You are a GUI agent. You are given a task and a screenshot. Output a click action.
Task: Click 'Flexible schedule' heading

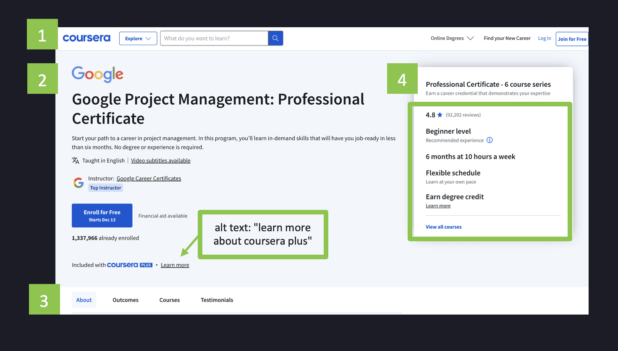[x=453, y=173]
